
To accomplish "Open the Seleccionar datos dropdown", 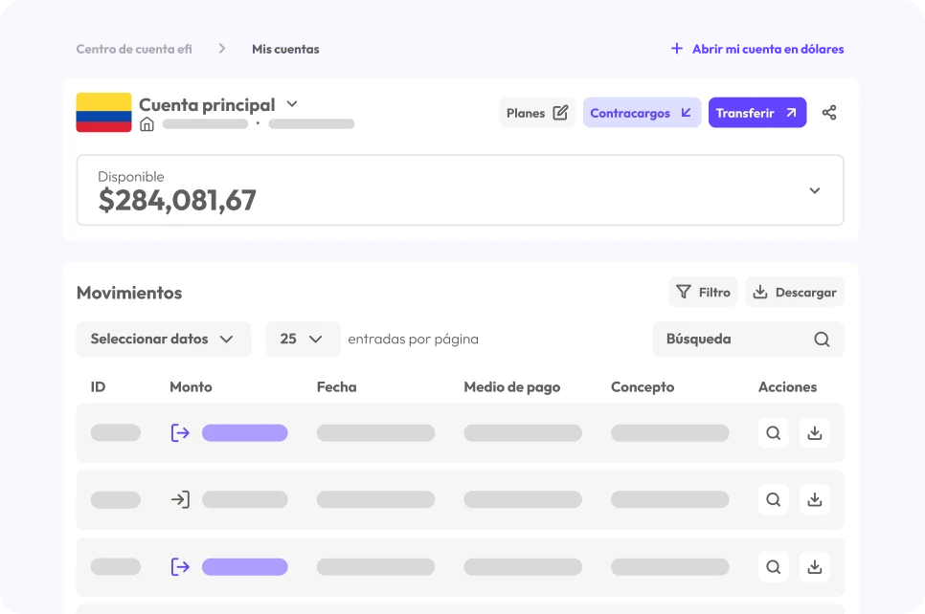I will (163, 339).
